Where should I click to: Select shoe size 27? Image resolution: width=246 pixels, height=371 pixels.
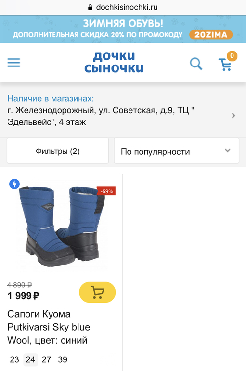46,359
